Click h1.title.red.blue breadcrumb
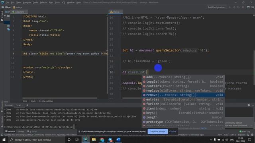The width and height of the screenshot is (255, 143). (46, 101)
